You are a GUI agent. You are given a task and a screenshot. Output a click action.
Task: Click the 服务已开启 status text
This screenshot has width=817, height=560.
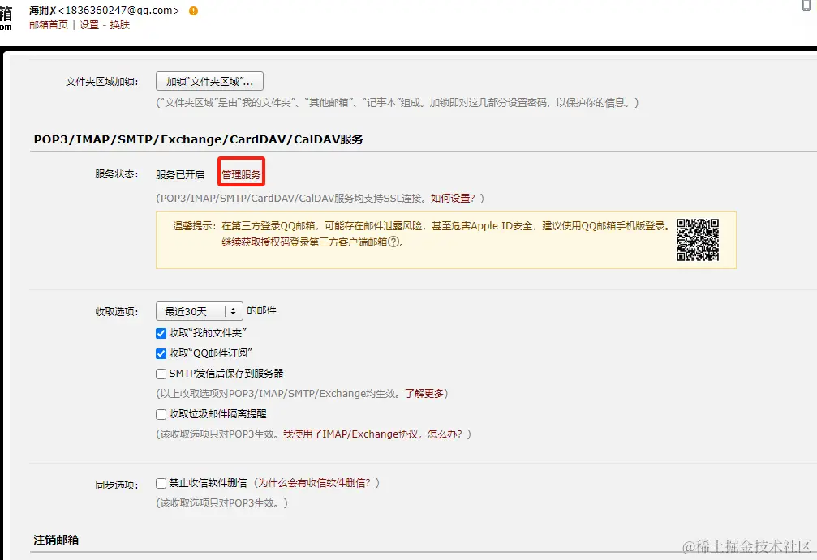click(x=180, y=174)
